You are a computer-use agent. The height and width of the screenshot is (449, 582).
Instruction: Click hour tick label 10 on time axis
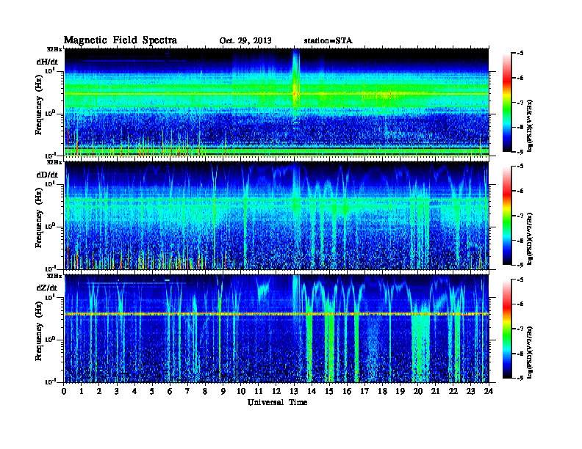coord(241,391)
